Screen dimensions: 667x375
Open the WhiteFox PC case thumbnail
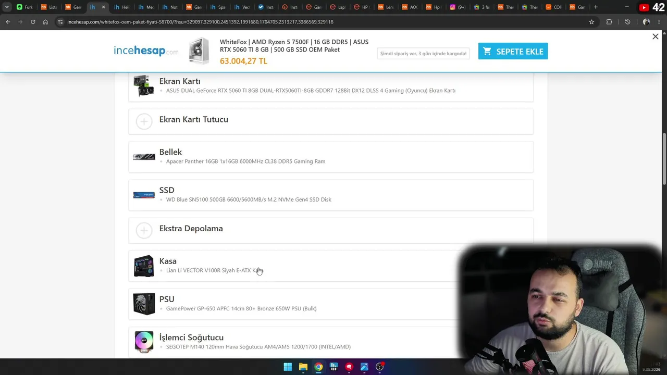(x=199, y=51)
